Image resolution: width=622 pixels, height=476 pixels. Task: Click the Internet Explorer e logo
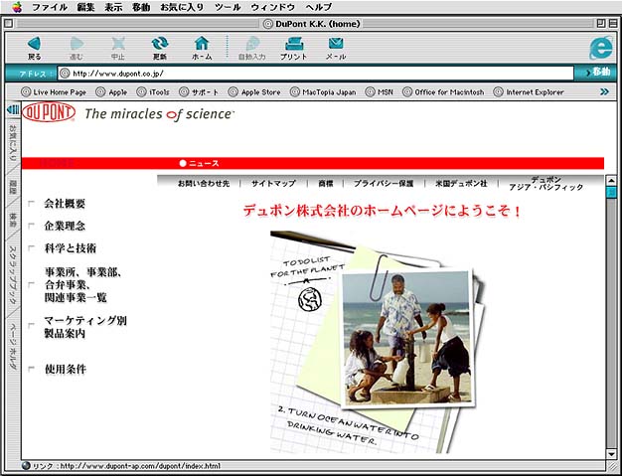tap(600, 48)
